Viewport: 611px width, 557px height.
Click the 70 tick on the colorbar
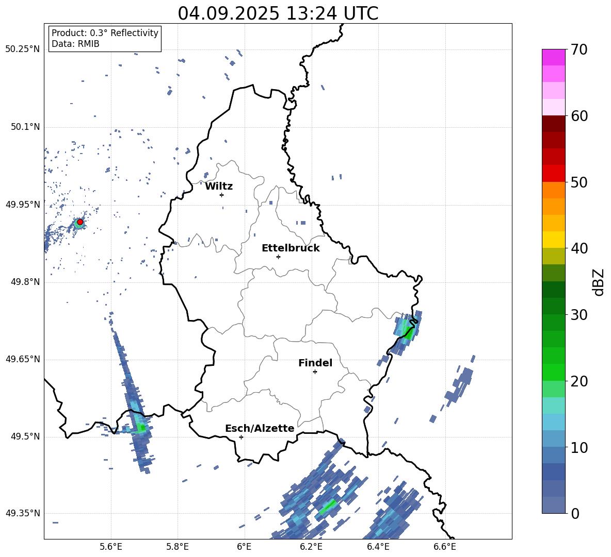click(578, 49)
